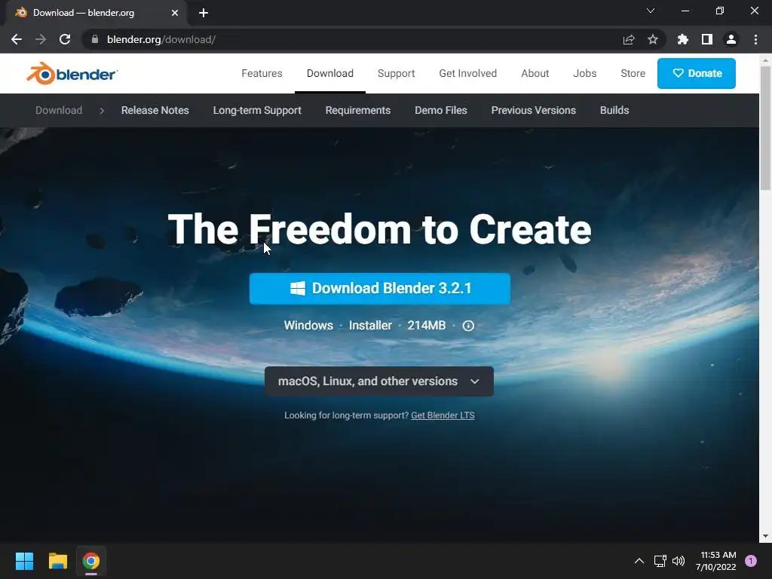Open the Store nav item

click(633, 73)
